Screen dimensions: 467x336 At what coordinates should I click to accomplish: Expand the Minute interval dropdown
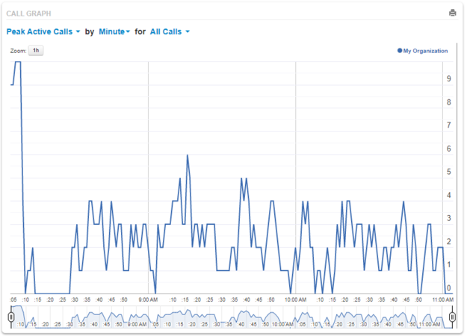click(x=114, y=32)
